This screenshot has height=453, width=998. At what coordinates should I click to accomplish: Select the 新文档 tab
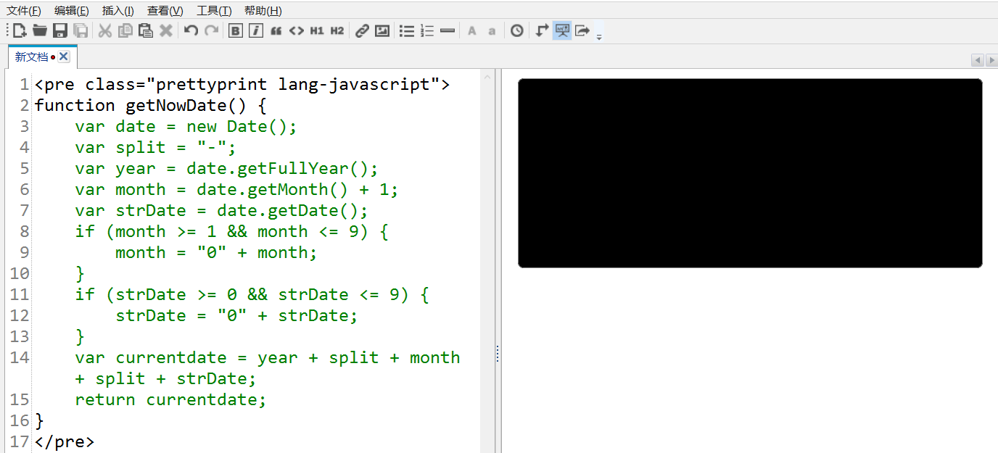pos(31,57)
